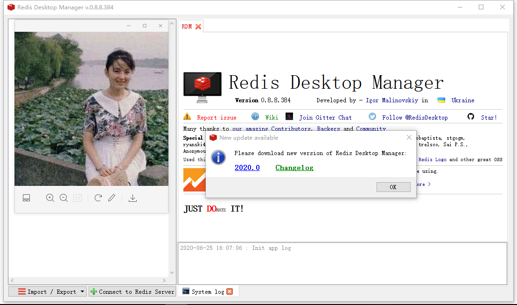
Task: Zoom out of the photo
Action: (63, 198)
